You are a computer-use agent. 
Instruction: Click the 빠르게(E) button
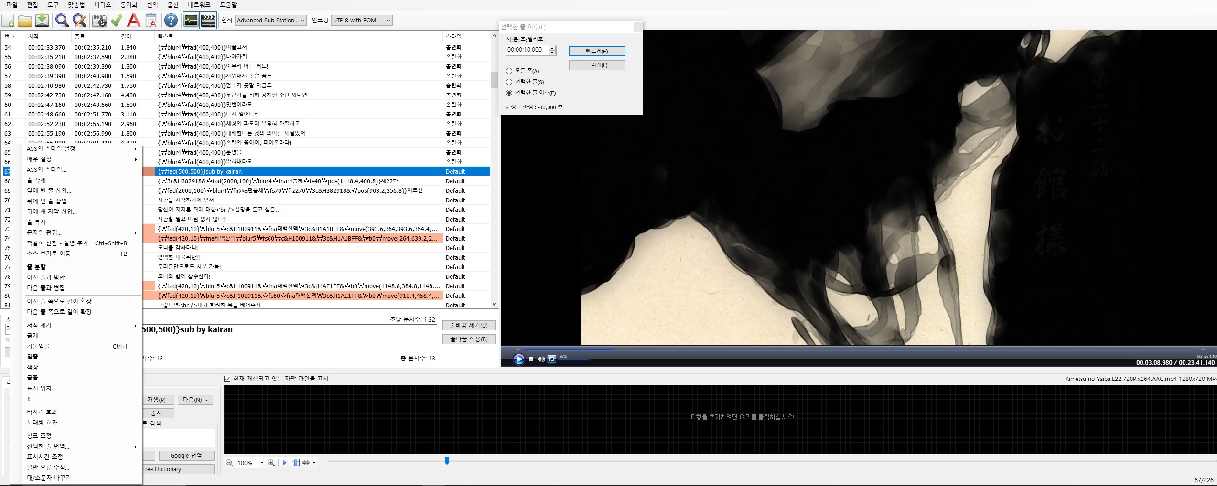pos(597,51)
